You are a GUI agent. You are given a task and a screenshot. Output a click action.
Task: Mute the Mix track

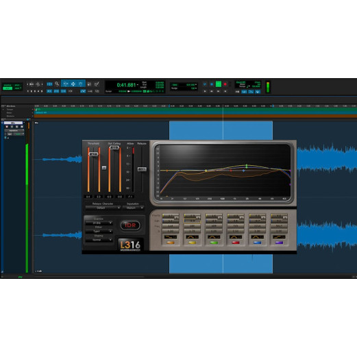click(x=22, y=127)
